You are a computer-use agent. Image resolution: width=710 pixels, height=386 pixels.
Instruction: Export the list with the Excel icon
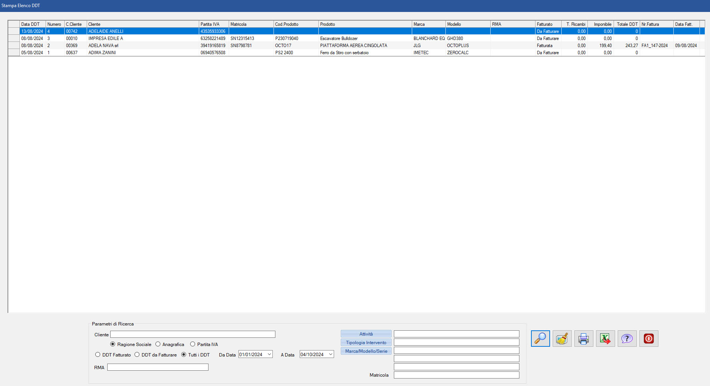pos(605,339)
